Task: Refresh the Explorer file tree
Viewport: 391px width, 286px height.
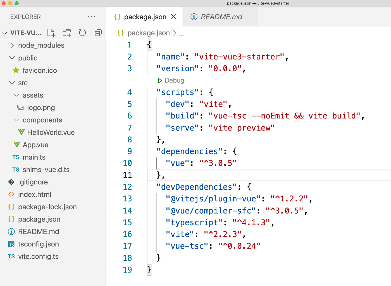Action: coord(82,33)
